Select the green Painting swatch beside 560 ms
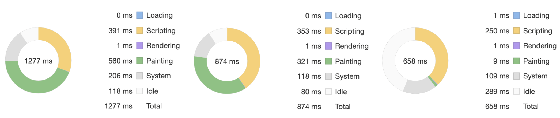The width and height of the screenshot is (560, 118). click(139, 61)
